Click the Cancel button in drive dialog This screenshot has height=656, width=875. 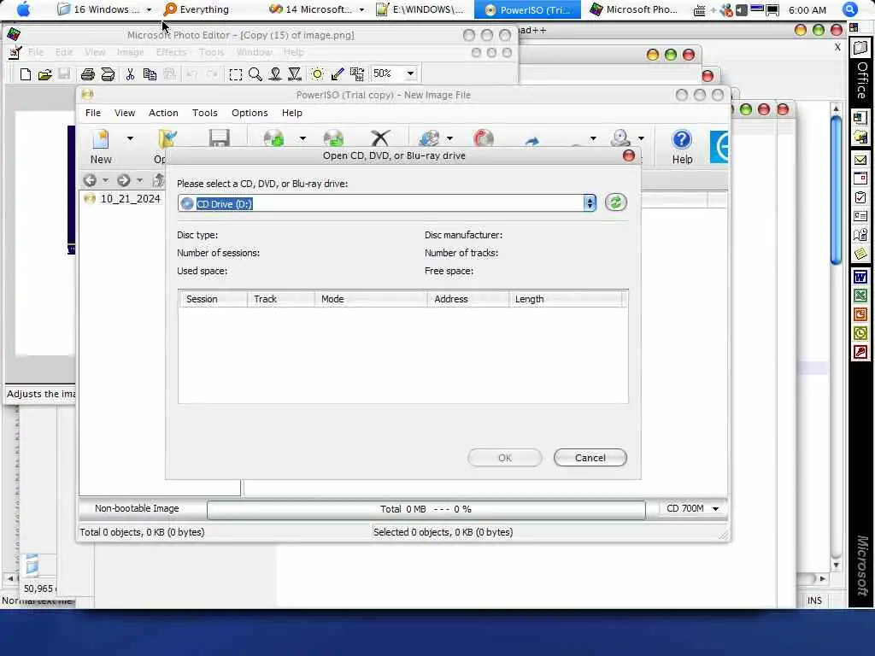(x=590, y=458)
